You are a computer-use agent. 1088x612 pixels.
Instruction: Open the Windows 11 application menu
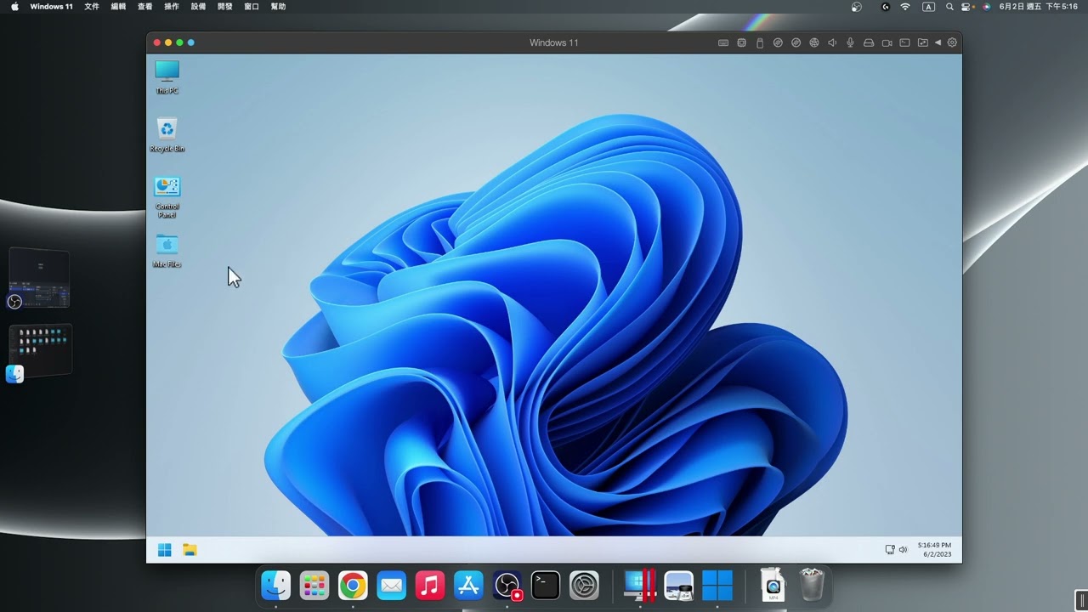[51, 7]
